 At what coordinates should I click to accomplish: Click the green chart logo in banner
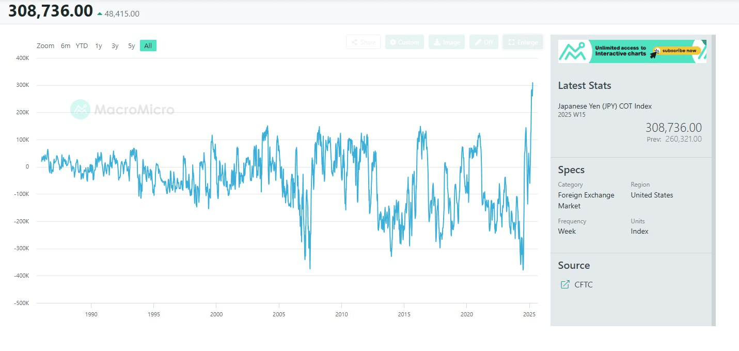click(573, 51)
